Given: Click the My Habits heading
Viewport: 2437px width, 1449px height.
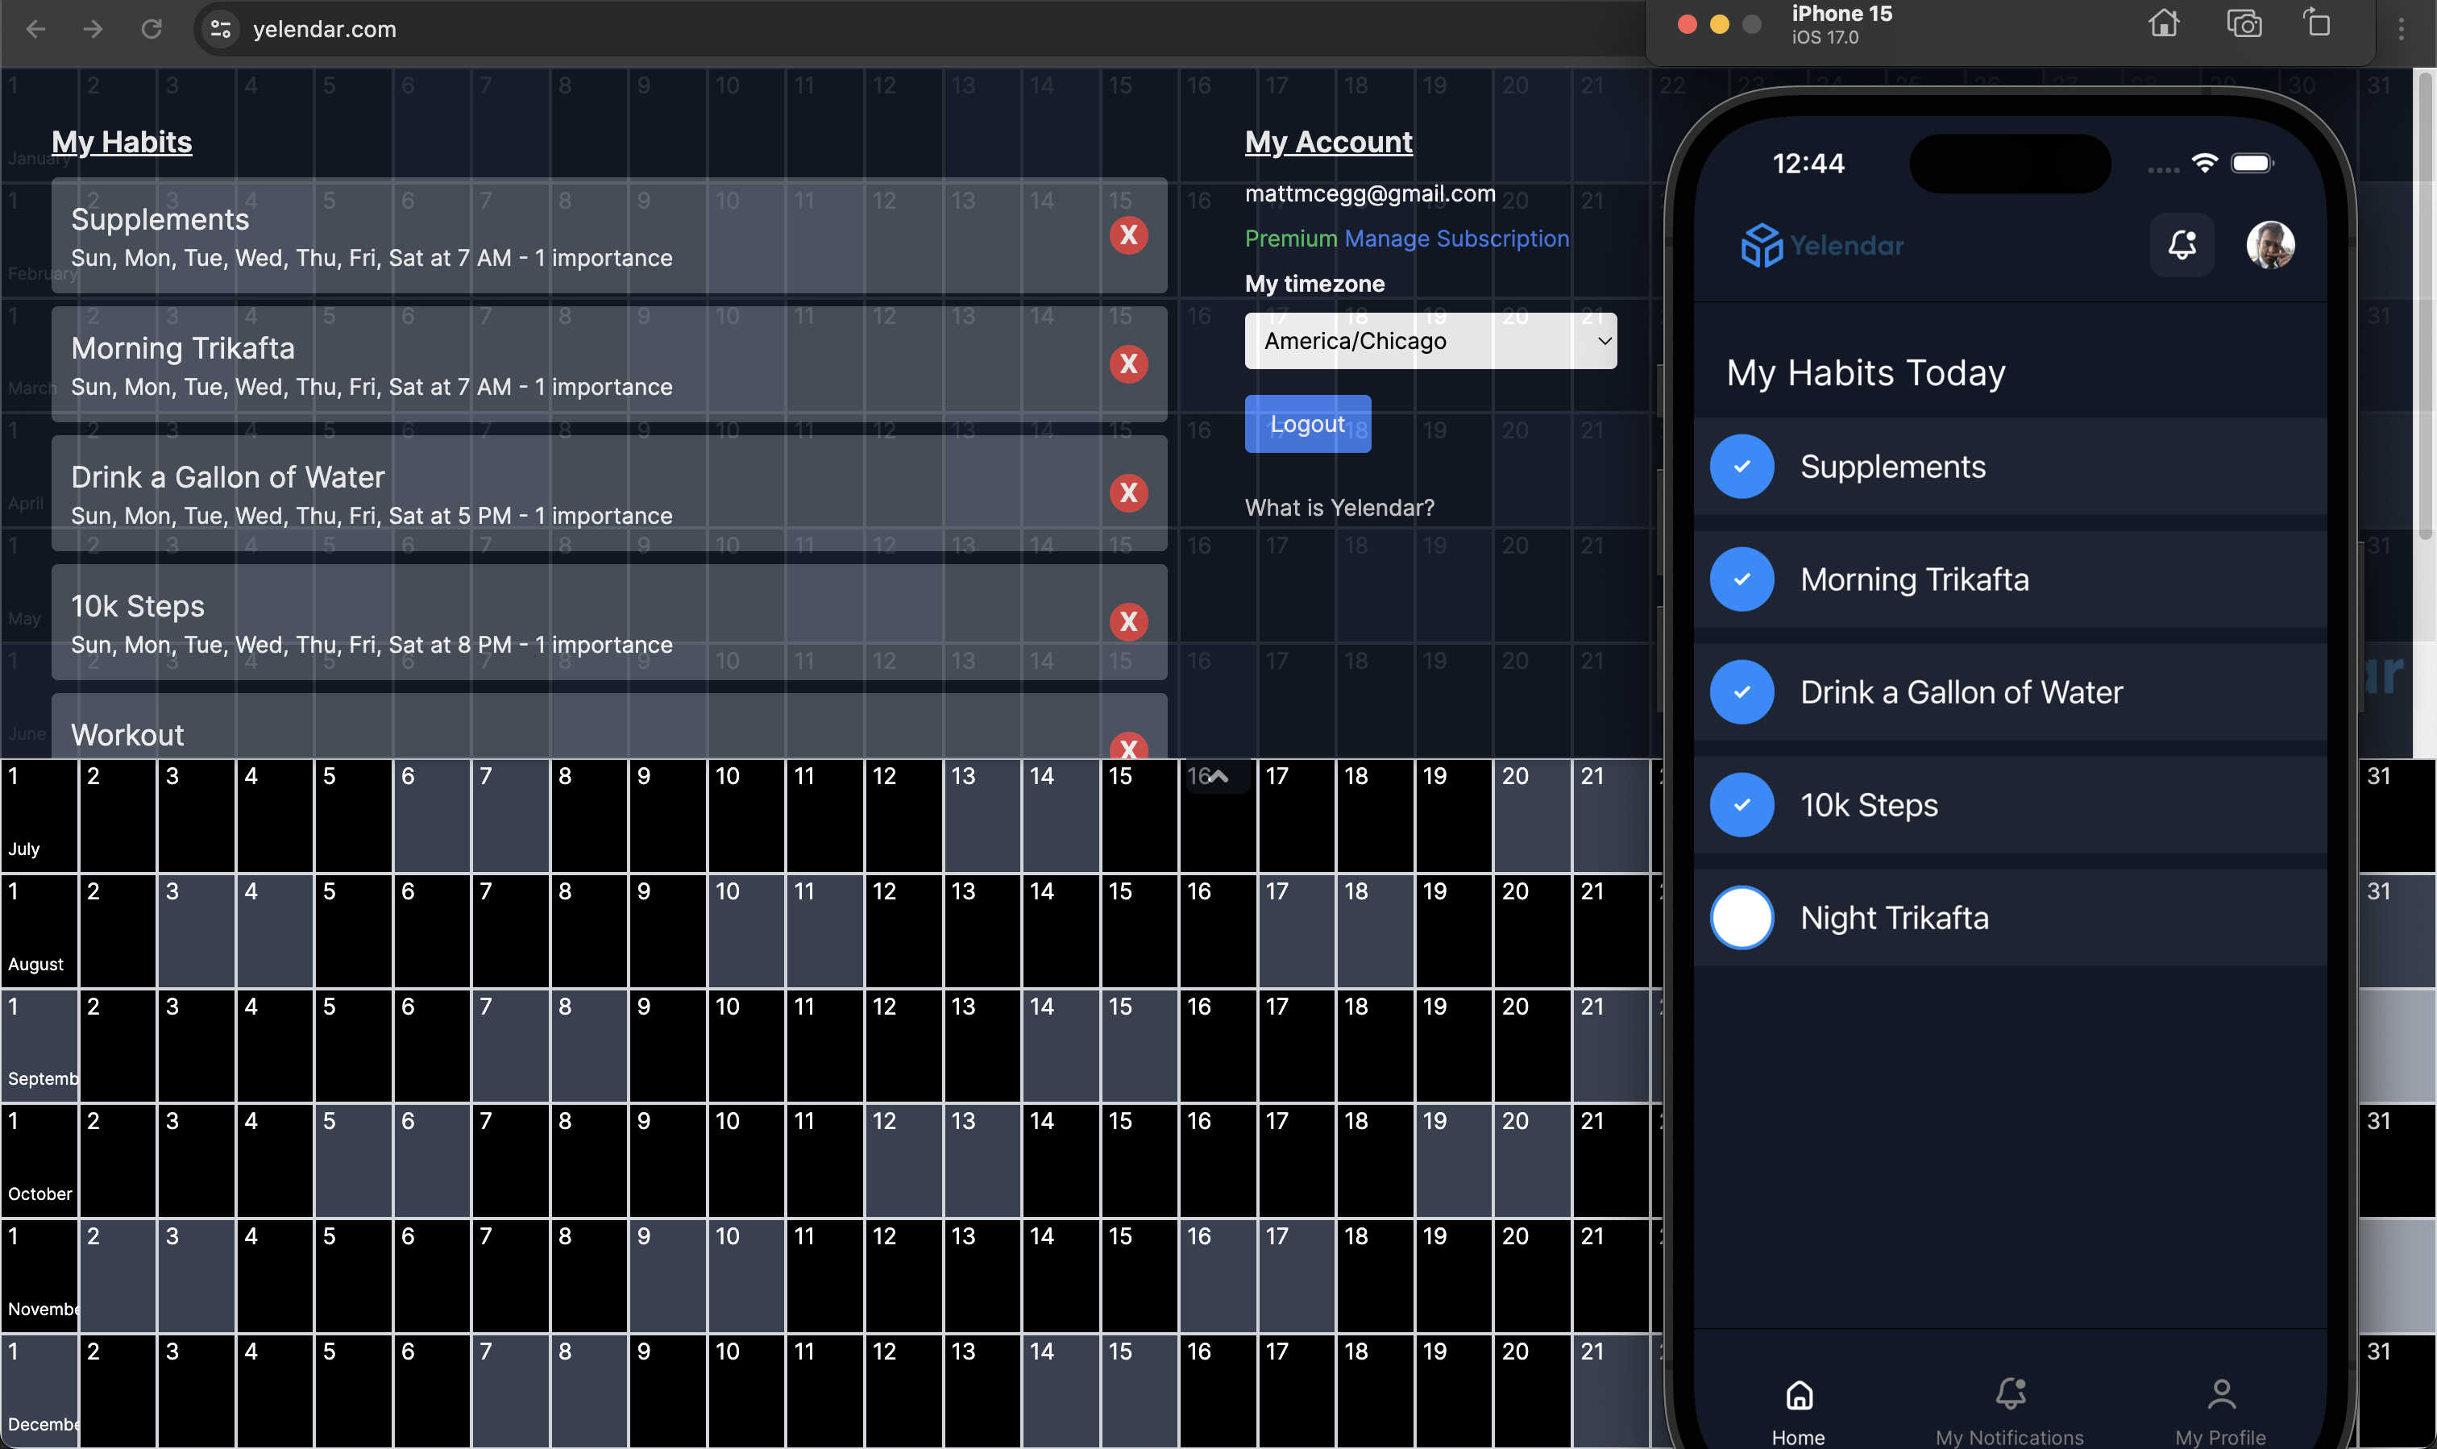Looking at the screenshot, I should point(122,143).
